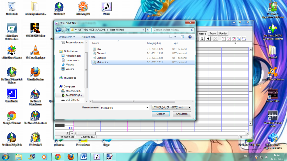This screenshot has height=161, width=287.
Task: Toggle the P button in UTAU
Action: 68,133
